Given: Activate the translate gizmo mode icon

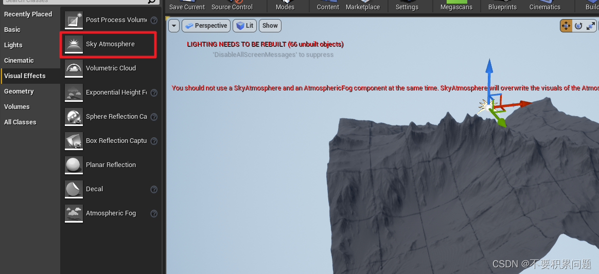Looking at the screenshot, I should (x=566, y=26).
